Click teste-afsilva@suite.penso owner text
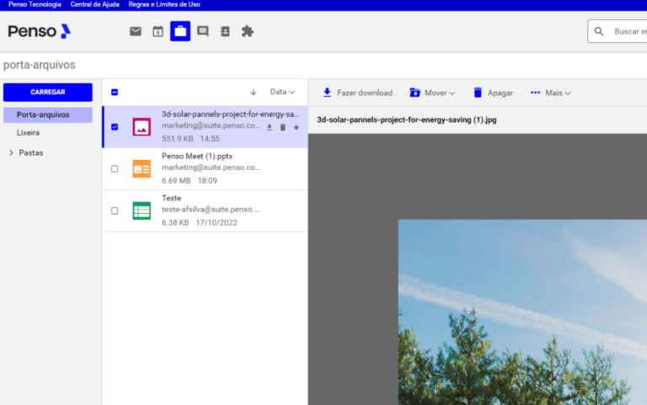The height and width of the screenshot is (405, 647). tap(211, 210)
